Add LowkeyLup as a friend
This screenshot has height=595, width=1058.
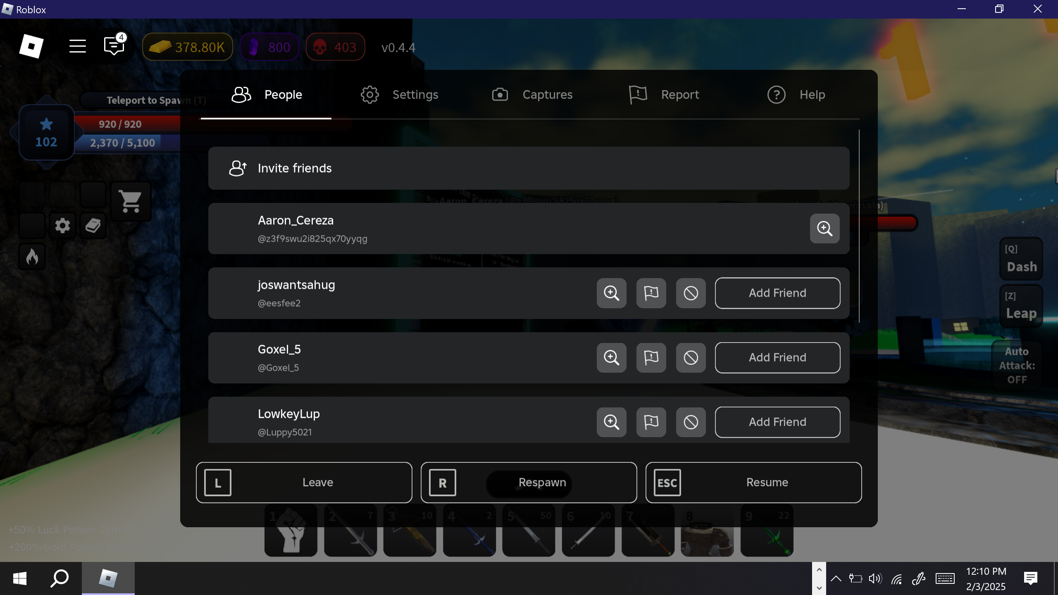[778, 422]
